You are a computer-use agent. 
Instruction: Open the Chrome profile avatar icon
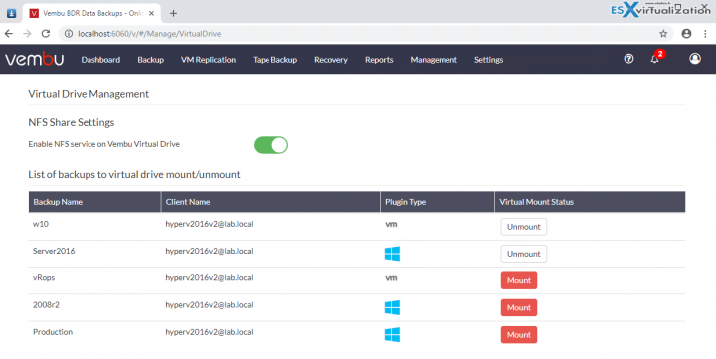[x=686, y=34]
